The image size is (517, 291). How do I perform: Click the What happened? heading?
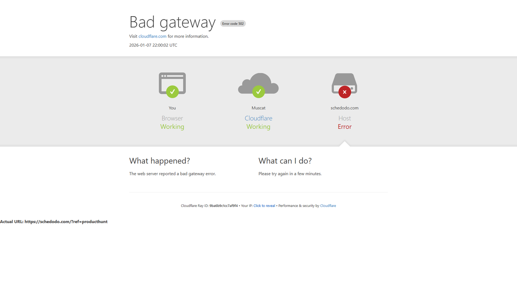[160, 161]
